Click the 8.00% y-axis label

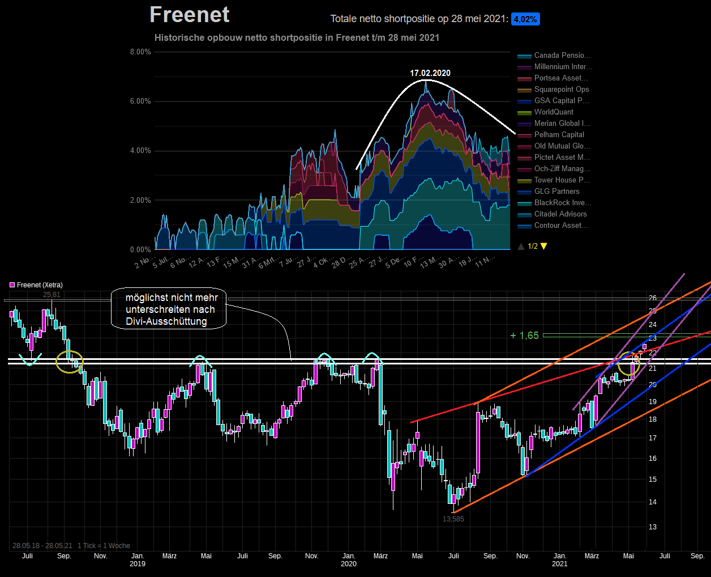pyautogui.click(x=140, y=52)
